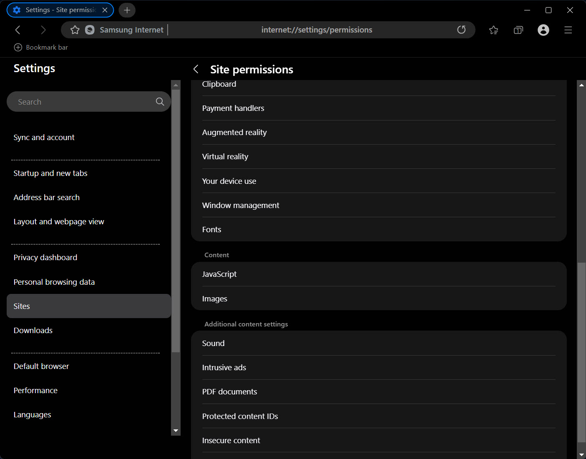Click the search magnifier icon in Settings

click(x=160, y=102)
